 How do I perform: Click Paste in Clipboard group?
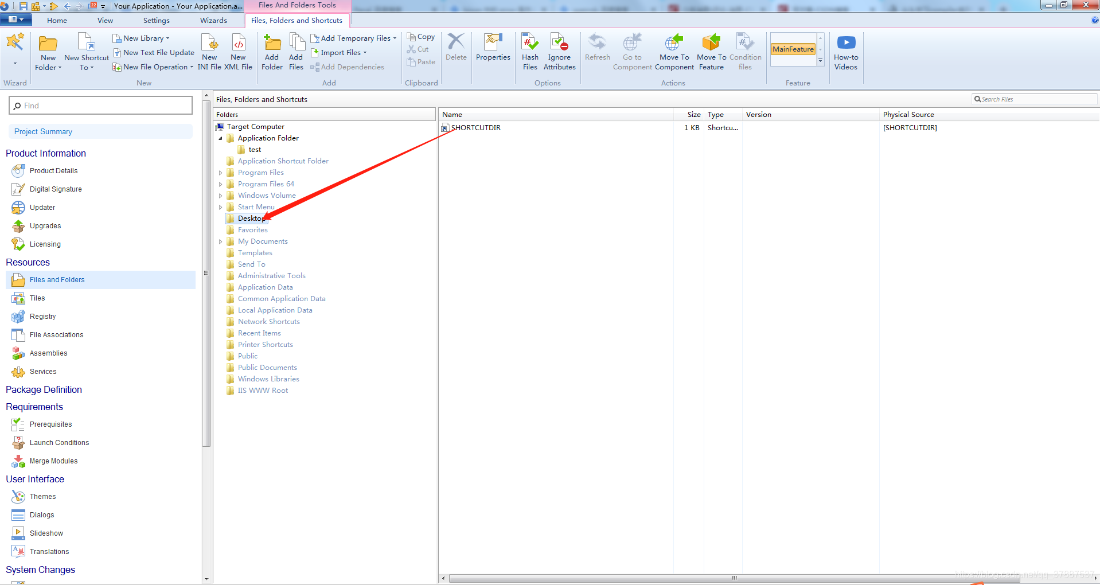[x=421, y=62]
